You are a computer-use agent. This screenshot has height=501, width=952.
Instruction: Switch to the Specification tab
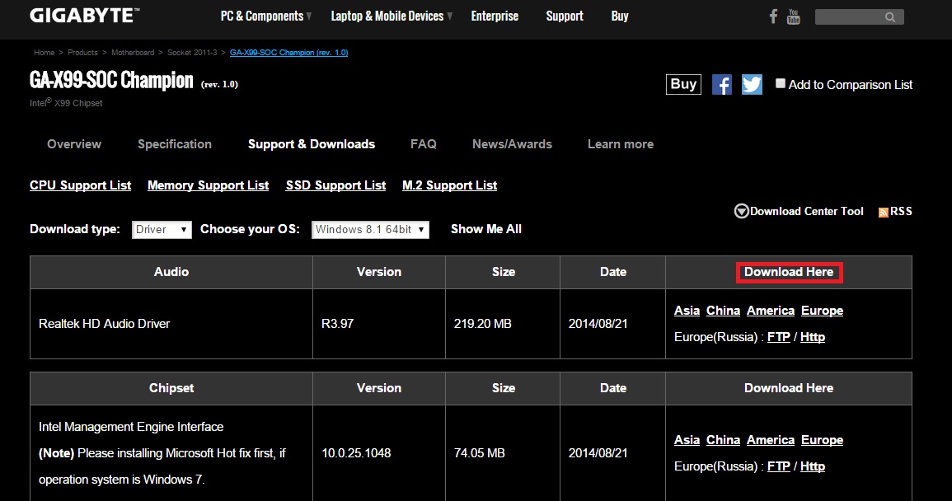[175, 144]
